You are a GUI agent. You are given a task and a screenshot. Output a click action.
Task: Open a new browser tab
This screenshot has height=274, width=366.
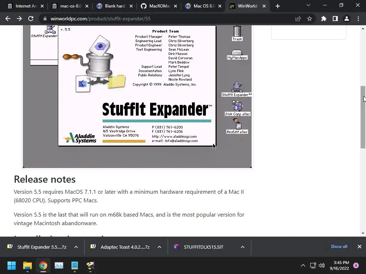pos(277,6)
